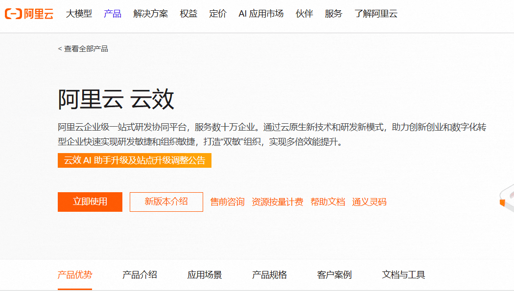The image size is (514, 291).
Task: Open the 产品 navigation menu
Action: pyautogui.click(x=113, y=14)
